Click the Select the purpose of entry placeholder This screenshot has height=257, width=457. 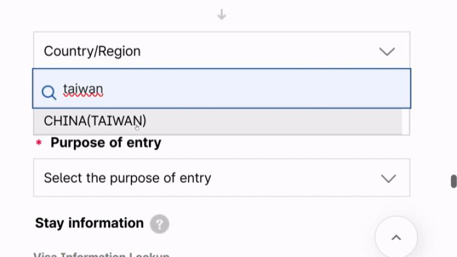pos(128,178)
